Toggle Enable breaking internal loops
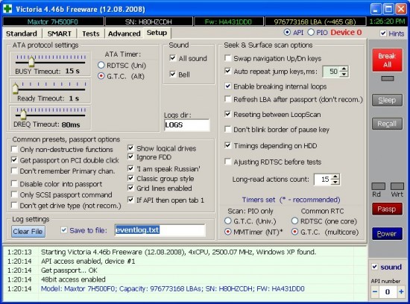410x304 pixels. [228, 86]
